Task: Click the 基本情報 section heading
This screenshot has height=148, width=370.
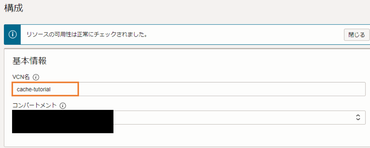Action: [29, 61]
